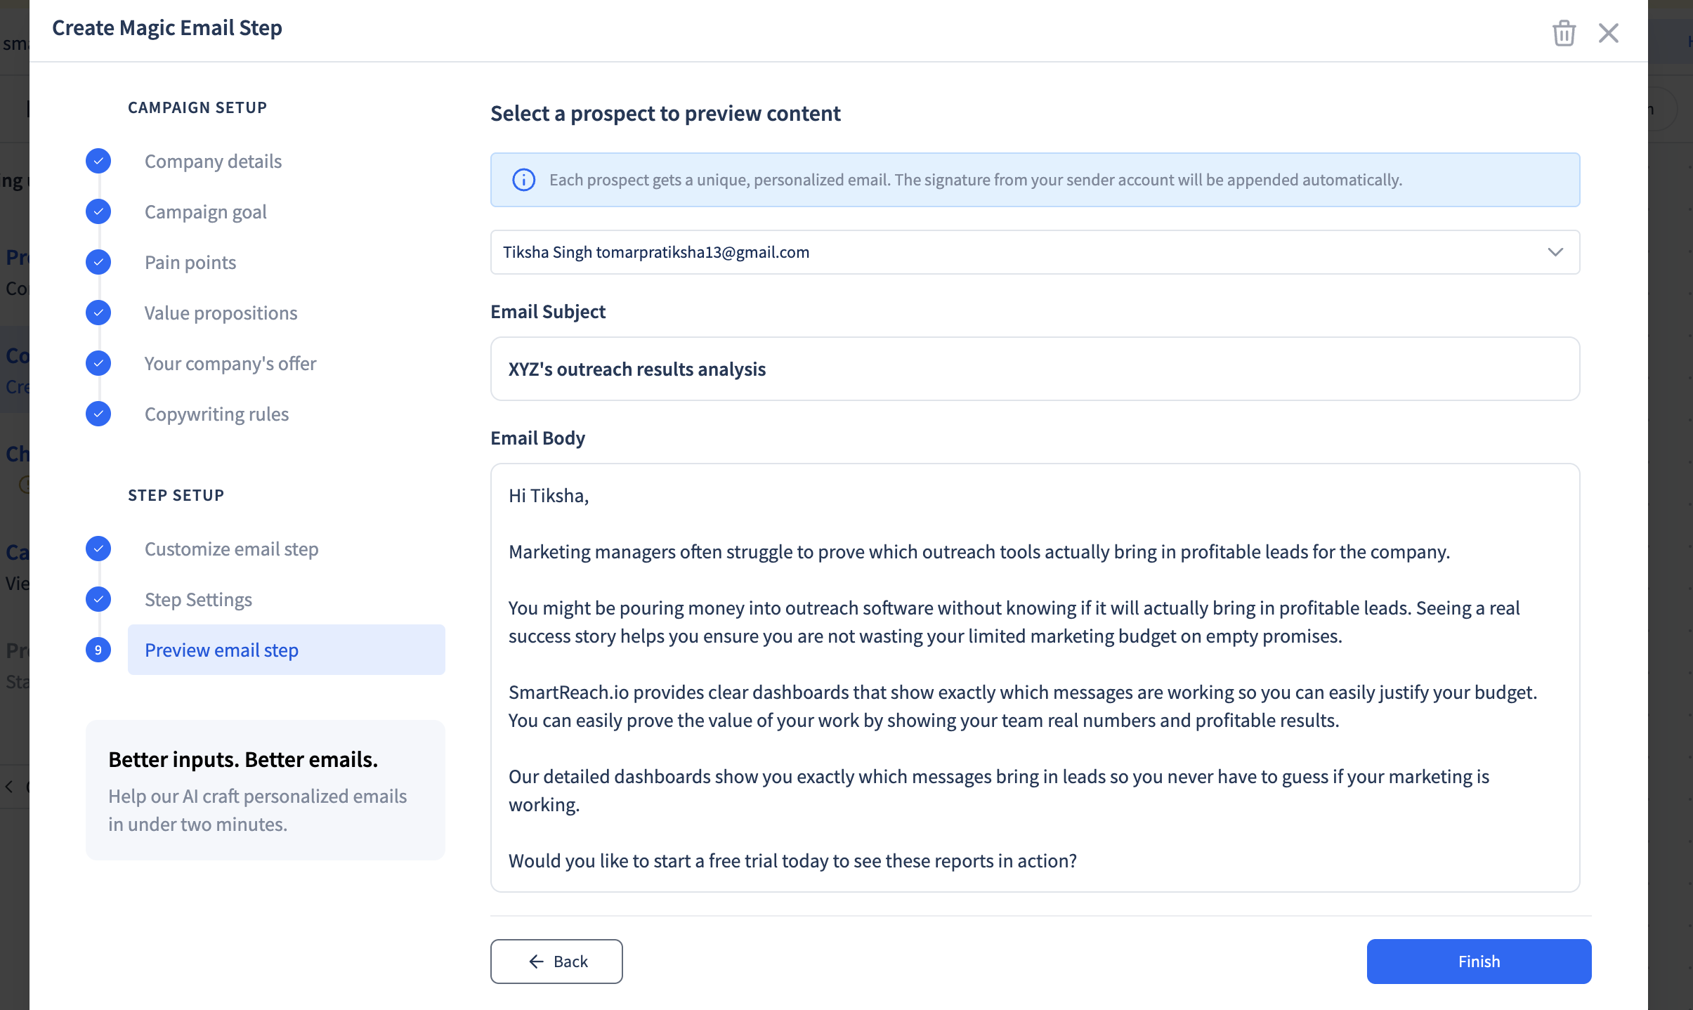Click the step 9 number badge
1693x1010 pixels.
click(98, 650)
